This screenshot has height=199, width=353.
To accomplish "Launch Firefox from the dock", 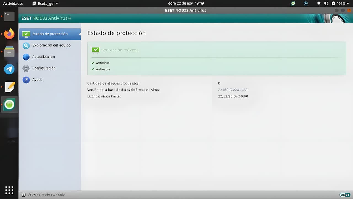I will tap(9, 34).
